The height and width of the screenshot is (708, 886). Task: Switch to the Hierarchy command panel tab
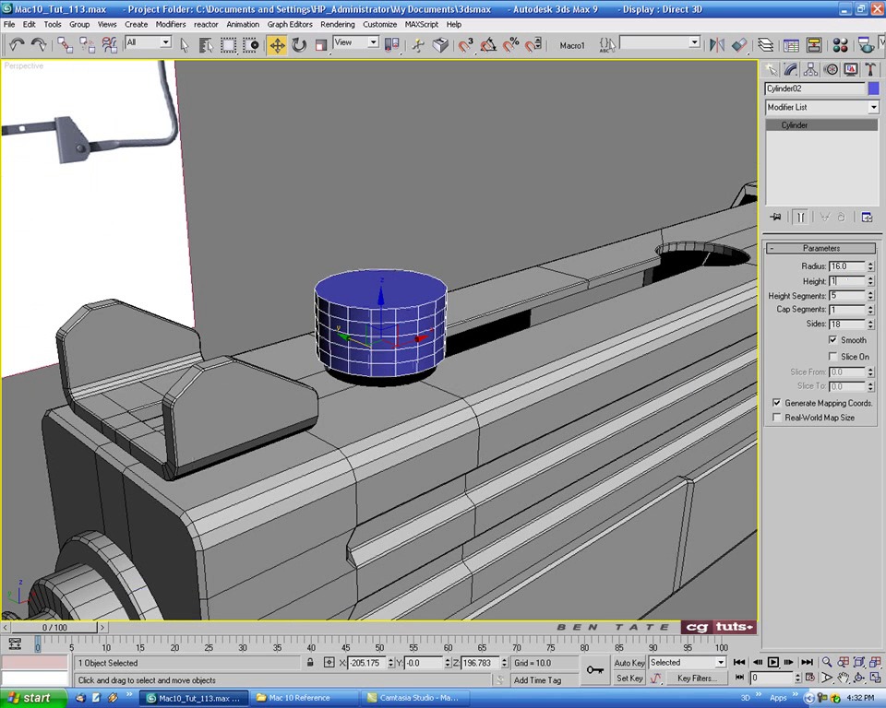[x=811, y=69]
